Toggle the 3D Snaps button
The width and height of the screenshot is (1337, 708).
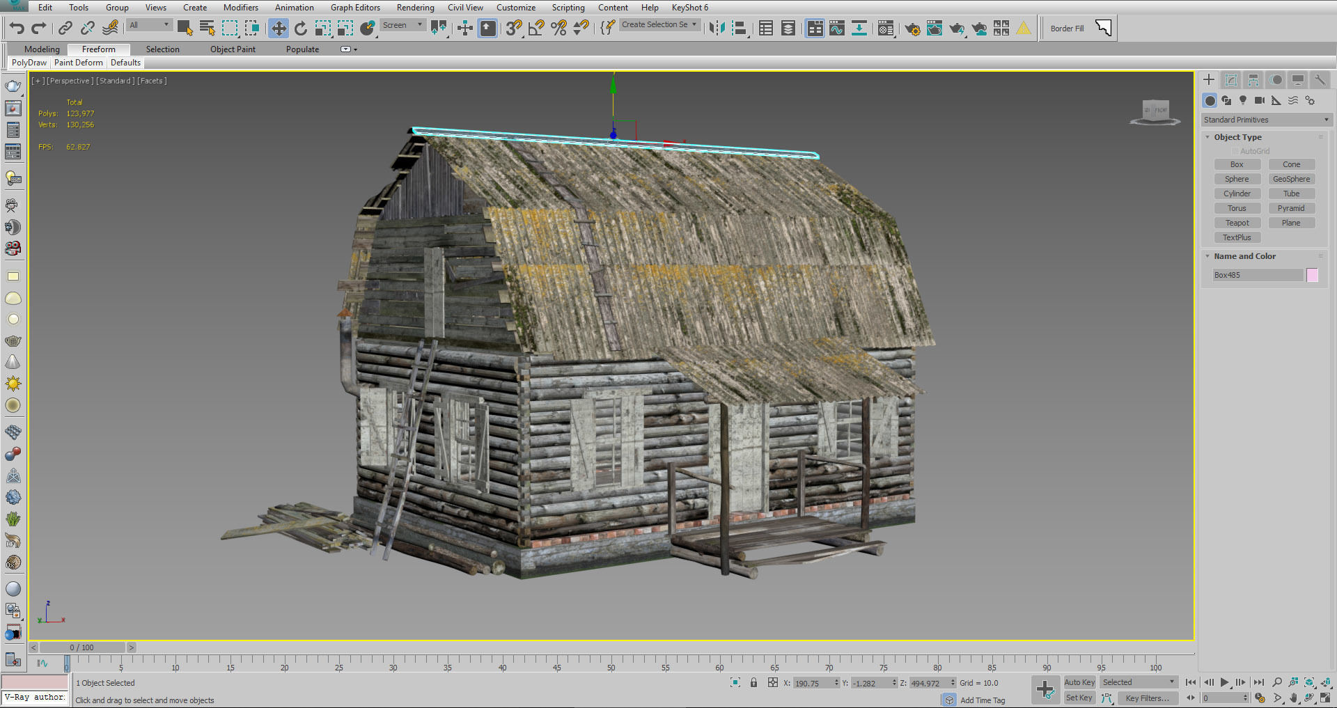pyautogui.click(x=514, y=28)
